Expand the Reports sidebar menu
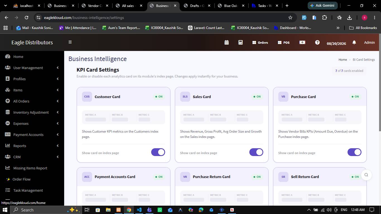 tap(32, 146)
